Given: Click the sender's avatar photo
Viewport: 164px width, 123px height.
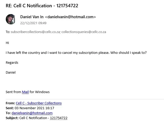Looking at the screenshot, I should tap(10, 20).
